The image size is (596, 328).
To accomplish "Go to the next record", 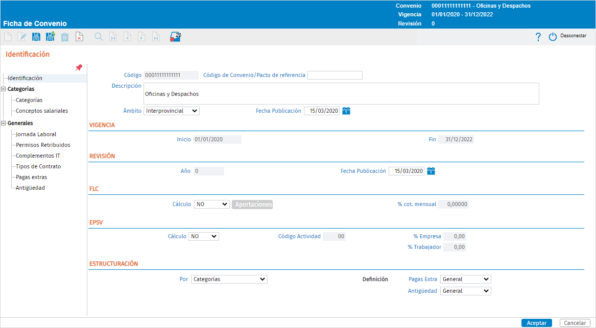I will [141, 37].
